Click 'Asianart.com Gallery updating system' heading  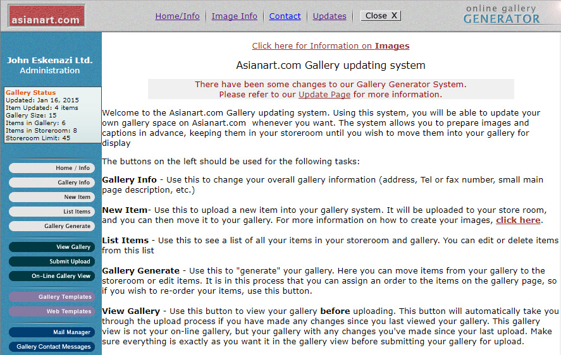[x=331, y=66]
